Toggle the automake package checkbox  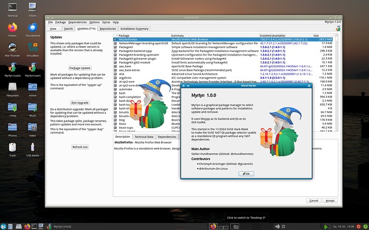116,89
